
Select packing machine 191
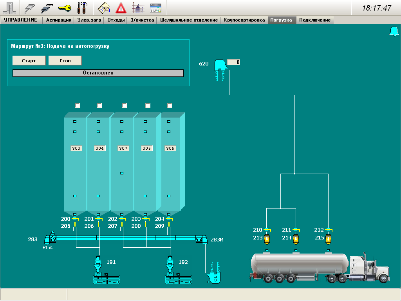98,263
